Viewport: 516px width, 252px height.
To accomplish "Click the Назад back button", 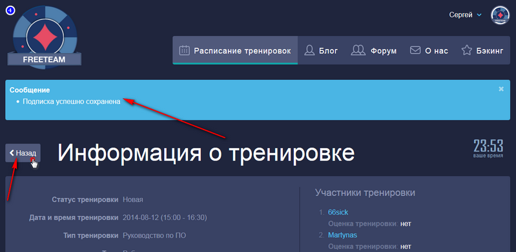I will [x=23, y=153].
